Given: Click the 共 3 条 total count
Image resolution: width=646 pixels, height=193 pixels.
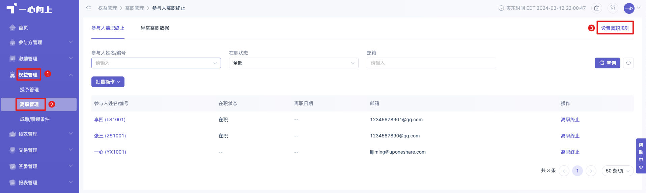Looking at the screenshot, I should point(548,170).
